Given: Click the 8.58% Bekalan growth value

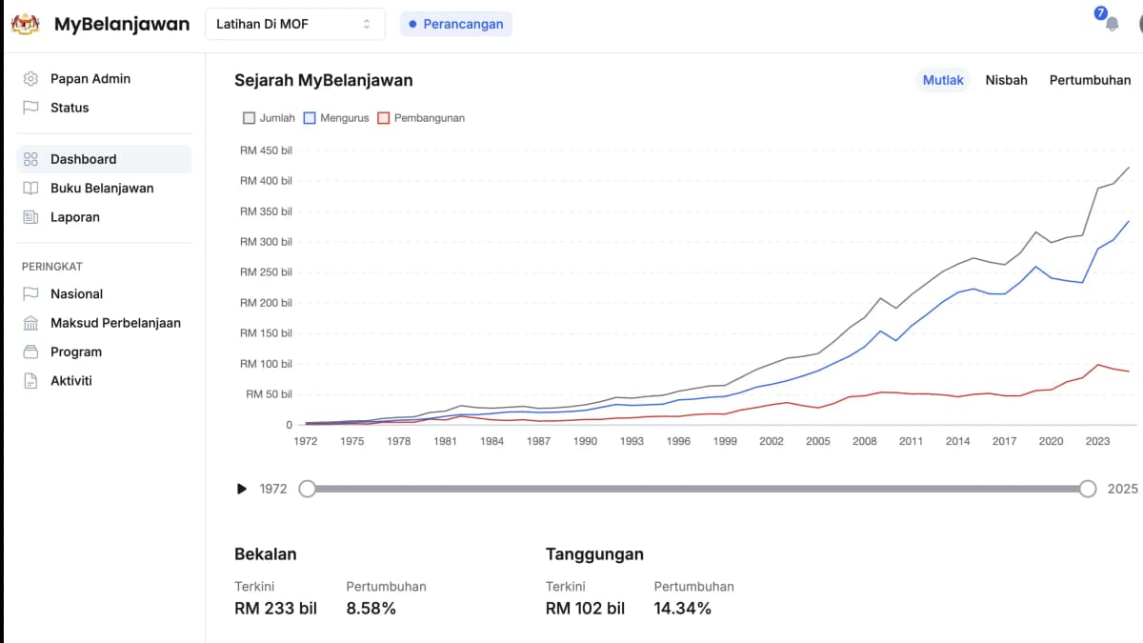Looking at the screenshot, I should click(x=371, y=608).
